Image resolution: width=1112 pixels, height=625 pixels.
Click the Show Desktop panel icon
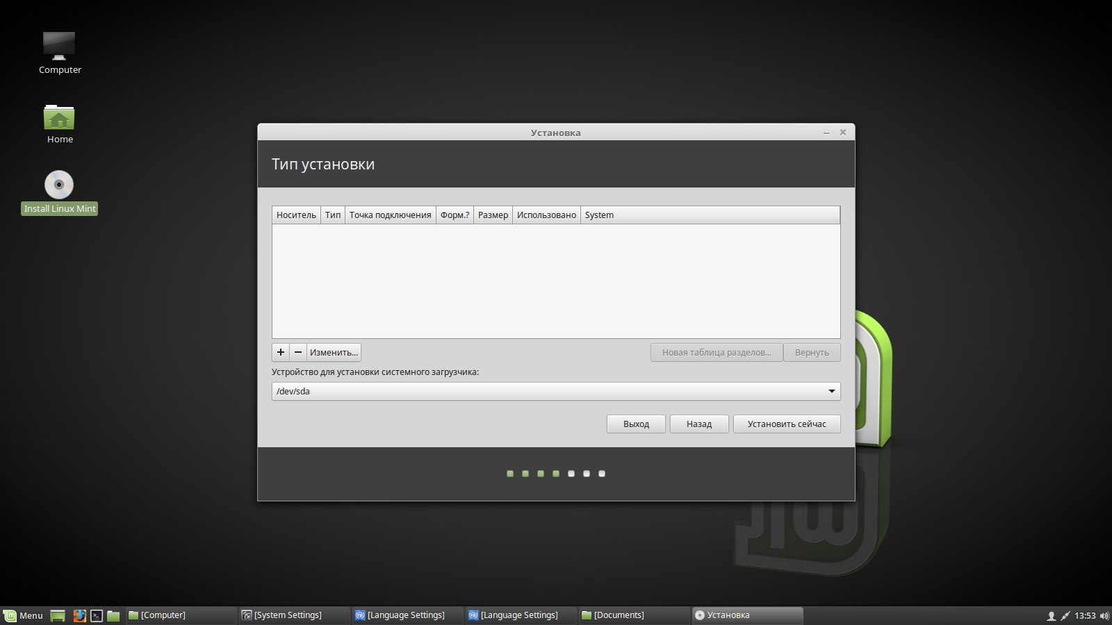point(58,615)
